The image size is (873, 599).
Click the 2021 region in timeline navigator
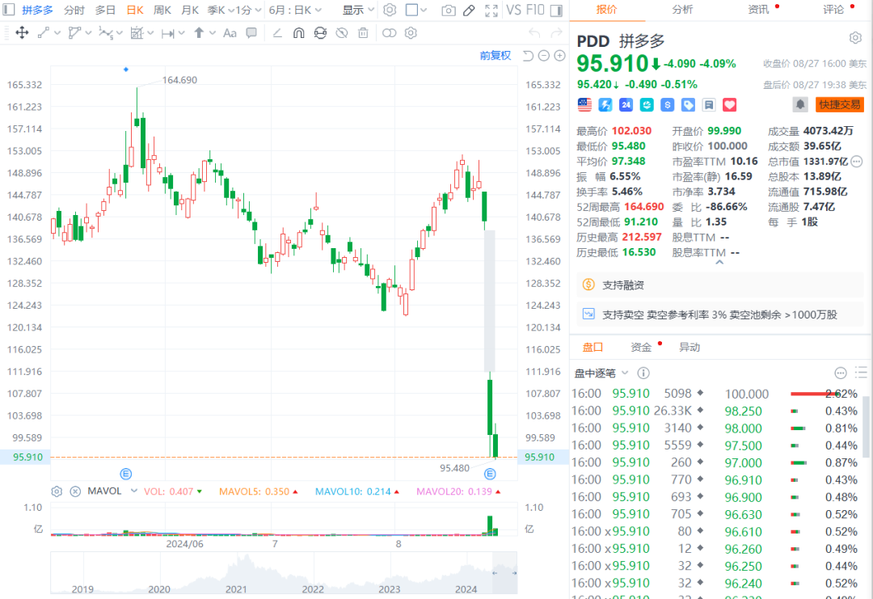coord(236,589)
